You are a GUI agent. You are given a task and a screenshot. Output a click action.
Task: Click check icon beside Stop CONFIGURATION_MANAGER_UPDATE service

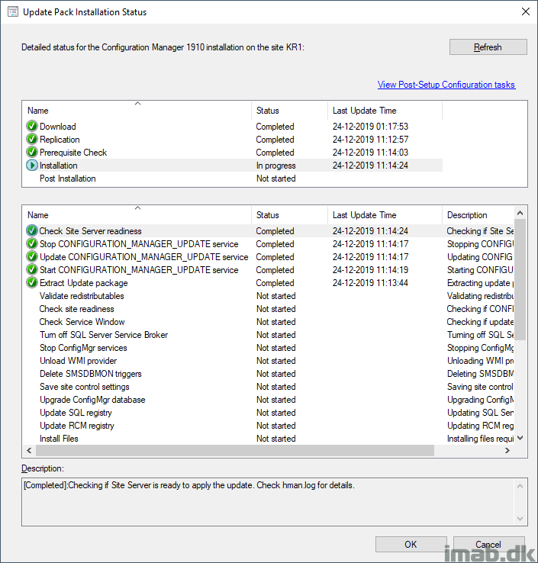[x=32, y=243]
